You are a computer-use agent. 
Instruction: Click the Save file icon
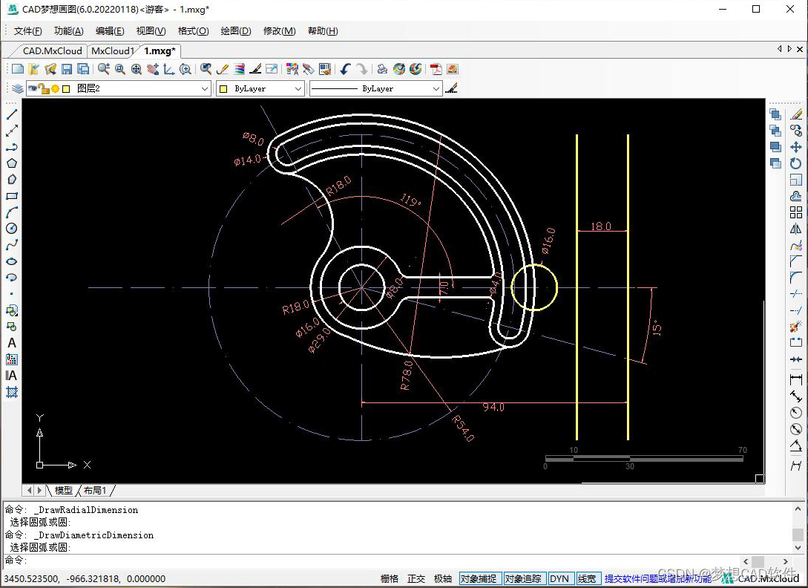pyautogui.click(x=67, y=69)
